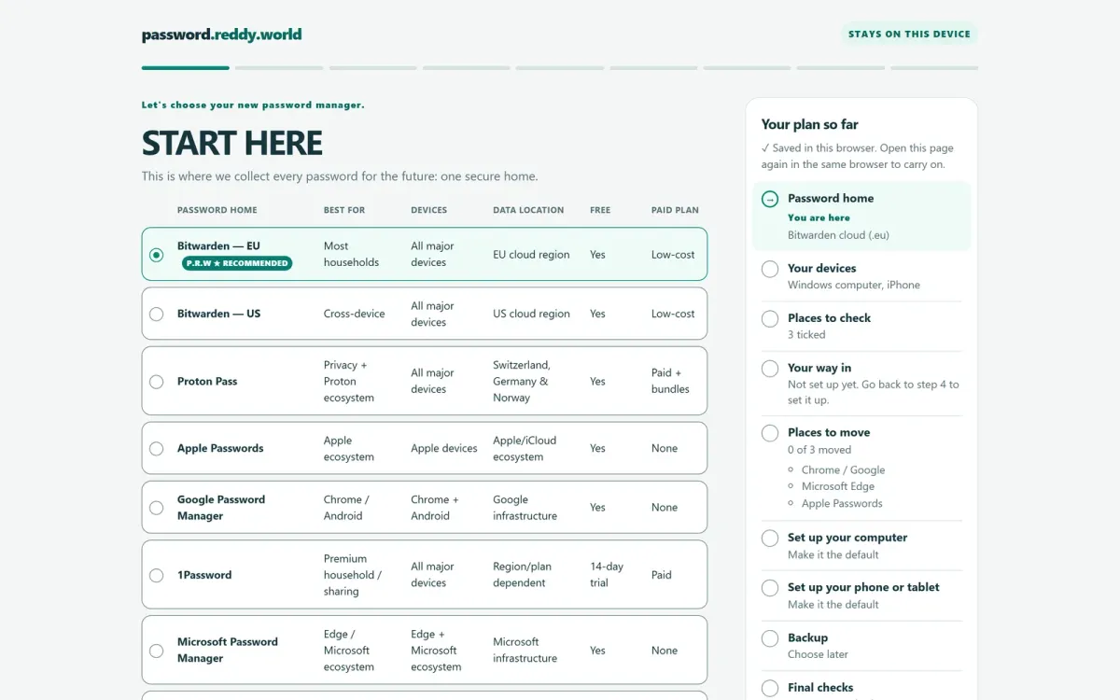Viewport: 1120px width, 700px height.
Task: Select the Places to move step circle
Action: [x=770, y=433]
